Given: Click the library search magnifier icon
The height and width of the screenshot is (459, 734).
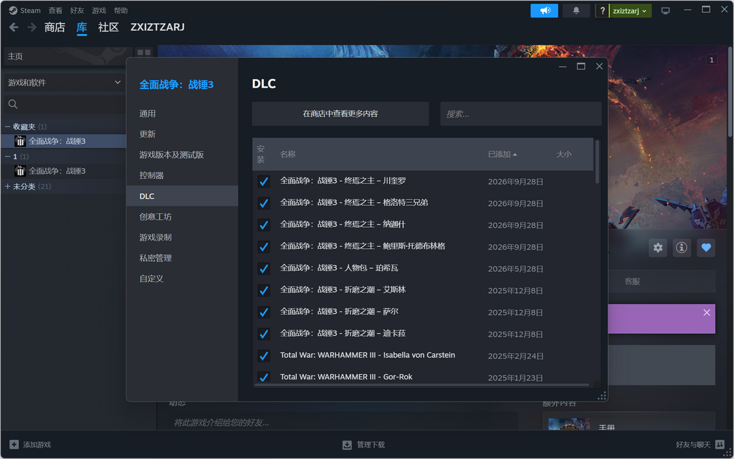Looking at the screenshot, I should click(x=13, y=104).
